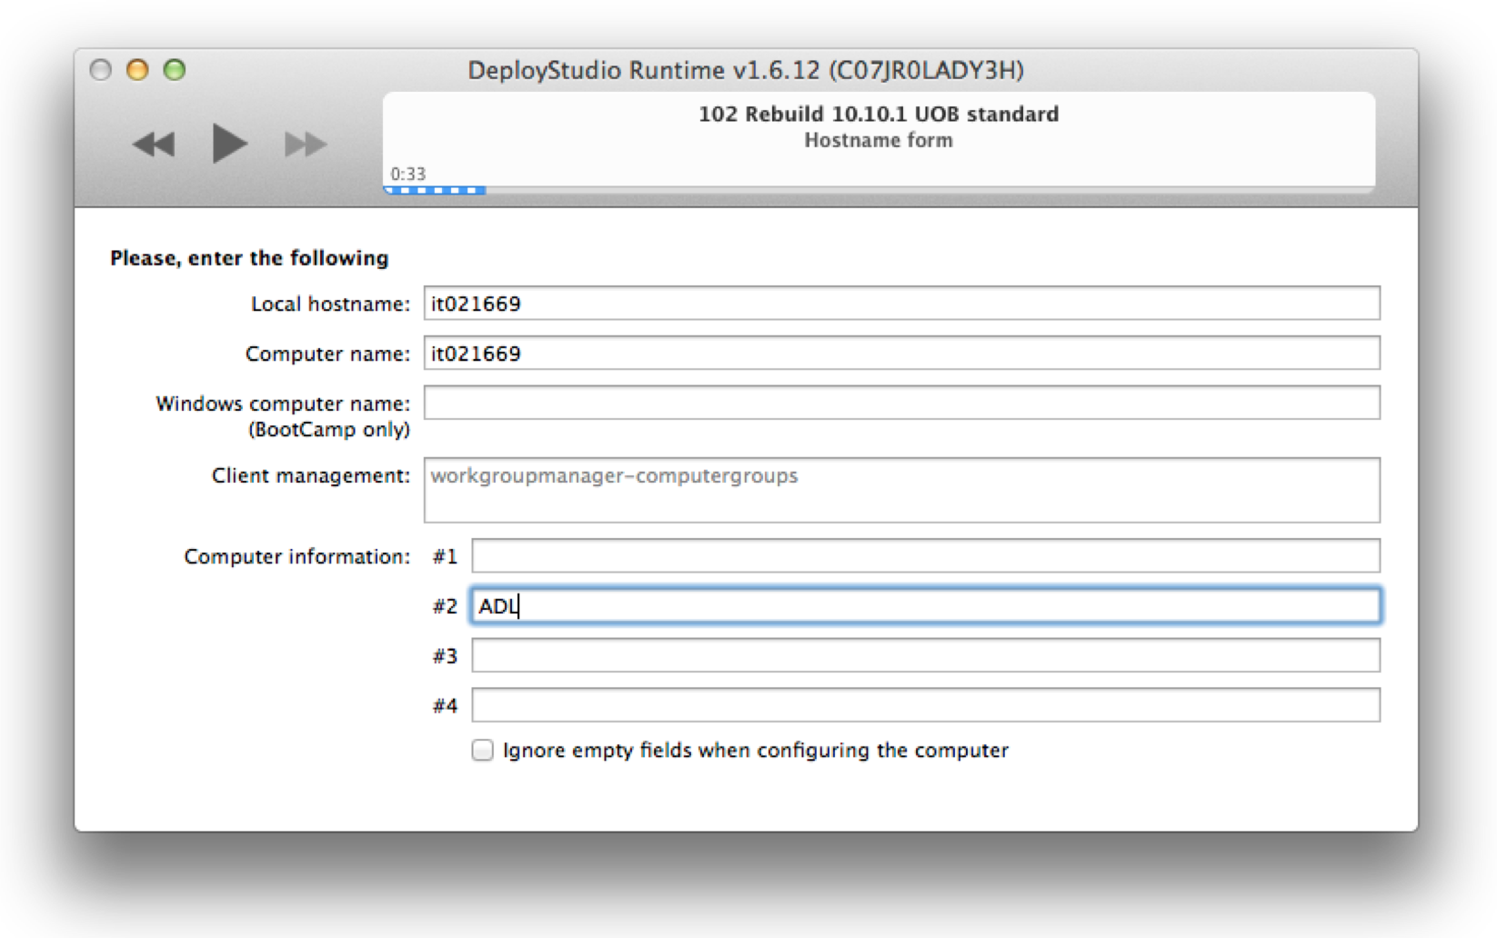Select Computer information #4 field

click(x=926, y=705)
